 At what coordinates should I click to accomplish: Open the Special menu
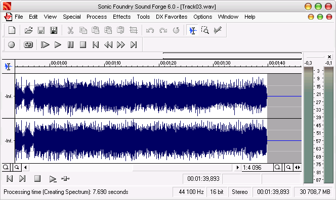pos(72,17)
